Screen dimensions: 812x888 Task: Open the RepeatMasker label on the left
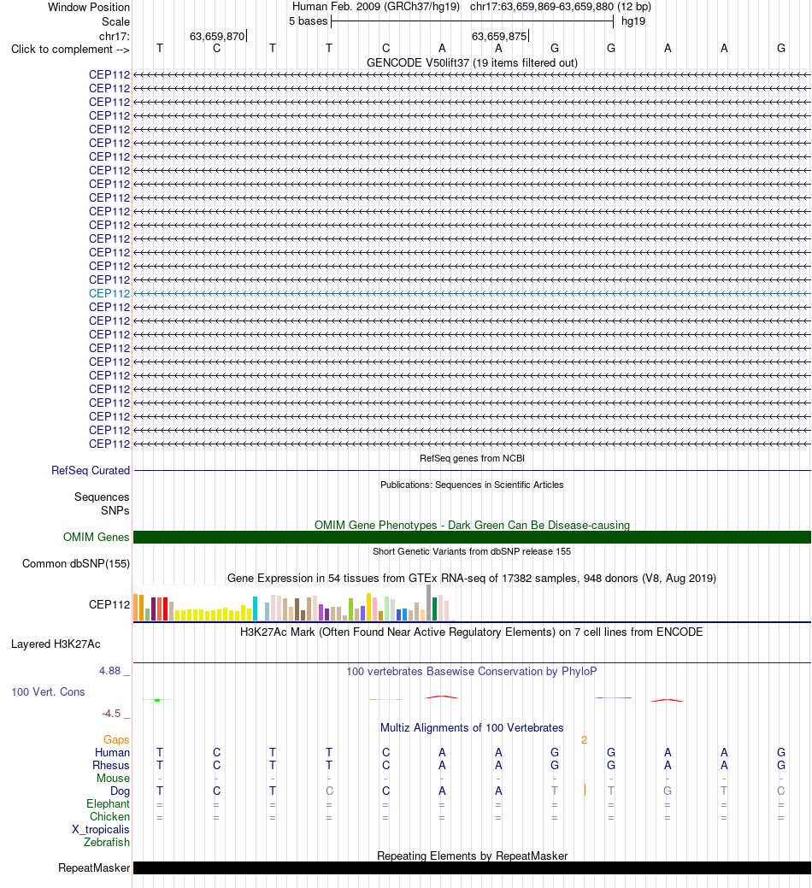coord(94,867)
